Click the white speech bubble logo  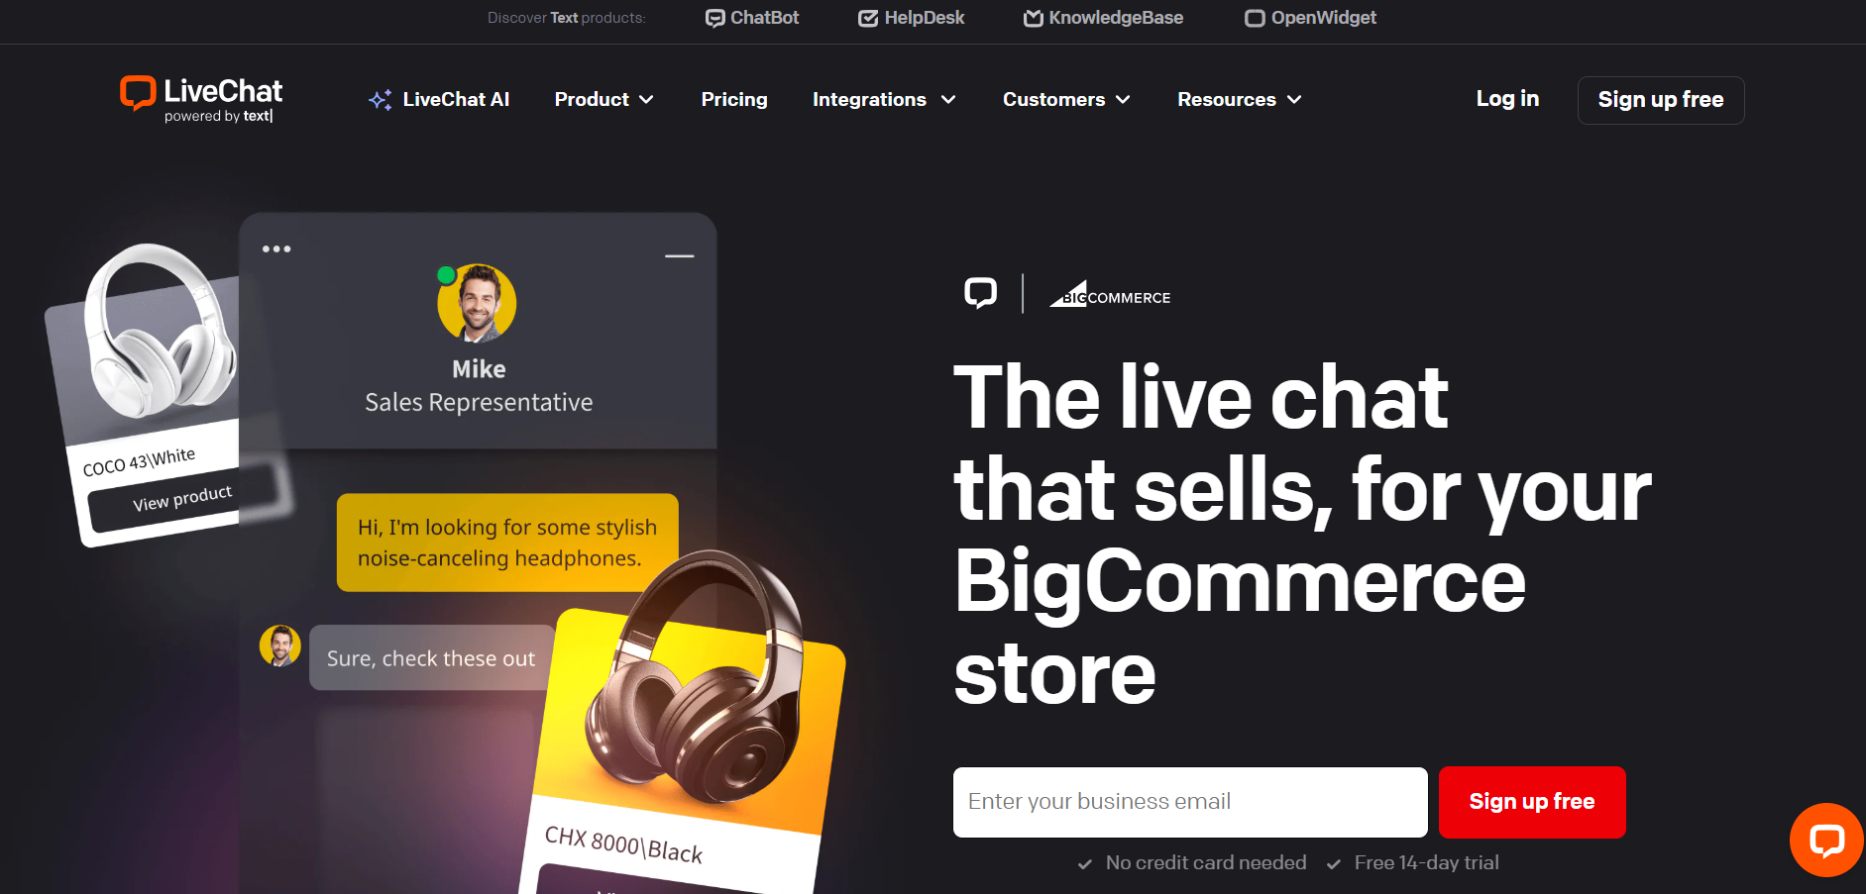point(981,293)
